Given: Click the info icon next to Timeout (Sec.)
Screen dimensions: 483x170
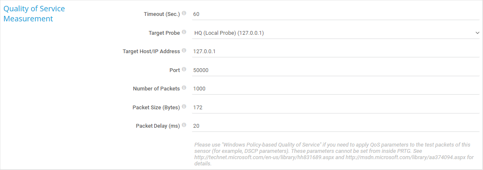Looking at the screenshot, I should point(184,13).
